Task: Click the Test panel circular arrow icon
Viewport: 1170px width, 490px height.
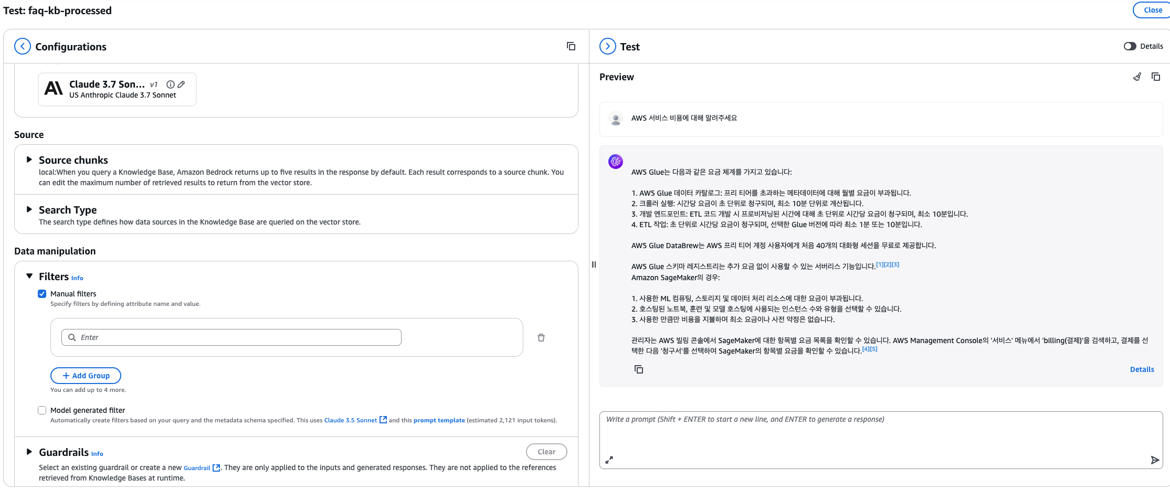Action: pos(608,46)
